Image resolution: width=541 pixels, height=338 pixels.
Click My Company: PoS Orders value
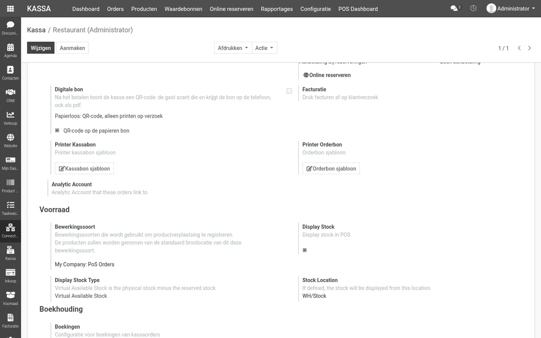[x=85, y=264]
